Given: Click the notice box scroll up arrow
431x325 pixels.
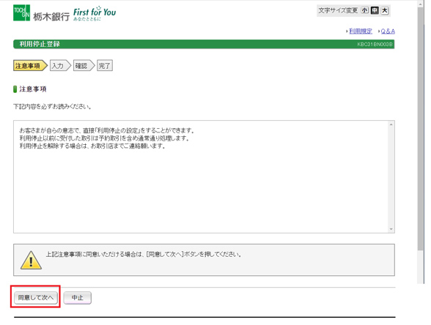Looking at the screenshot, I should (x=391, y=125).
